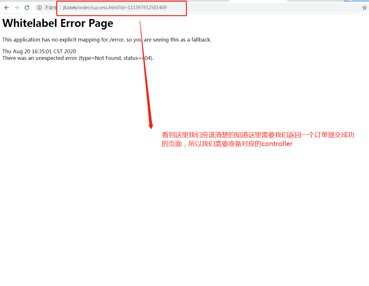369x286 pixels.
Task: Reload the current page
Action: pyautogui.click(x=27, y=8)
